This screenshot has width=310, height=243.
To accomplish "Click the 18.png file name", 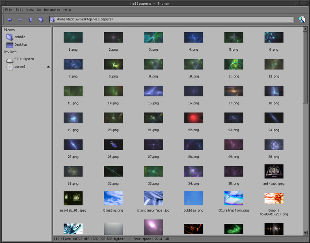I will pos(274,103).
